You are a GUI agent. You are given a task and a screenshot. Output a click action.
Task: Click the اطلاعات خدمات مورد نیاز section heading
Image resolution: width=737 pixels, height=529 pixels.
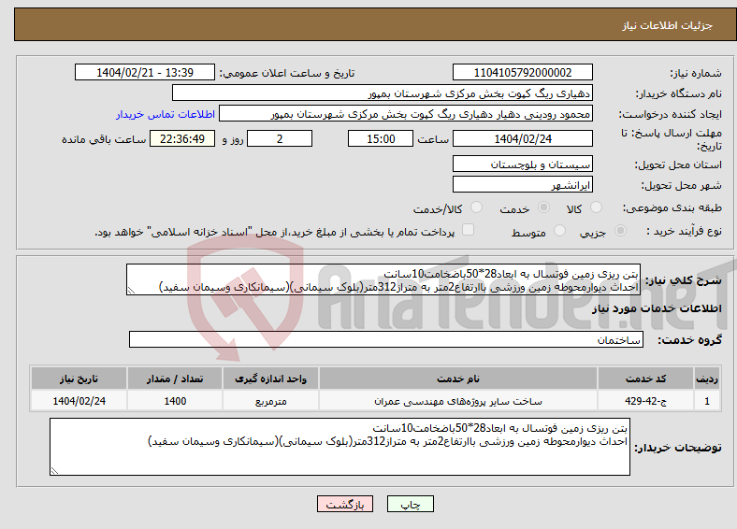coord(657,308)
